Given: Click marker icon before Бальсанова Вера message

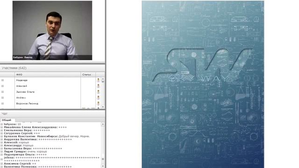Looking at the screenshot, I should (2, 148).
